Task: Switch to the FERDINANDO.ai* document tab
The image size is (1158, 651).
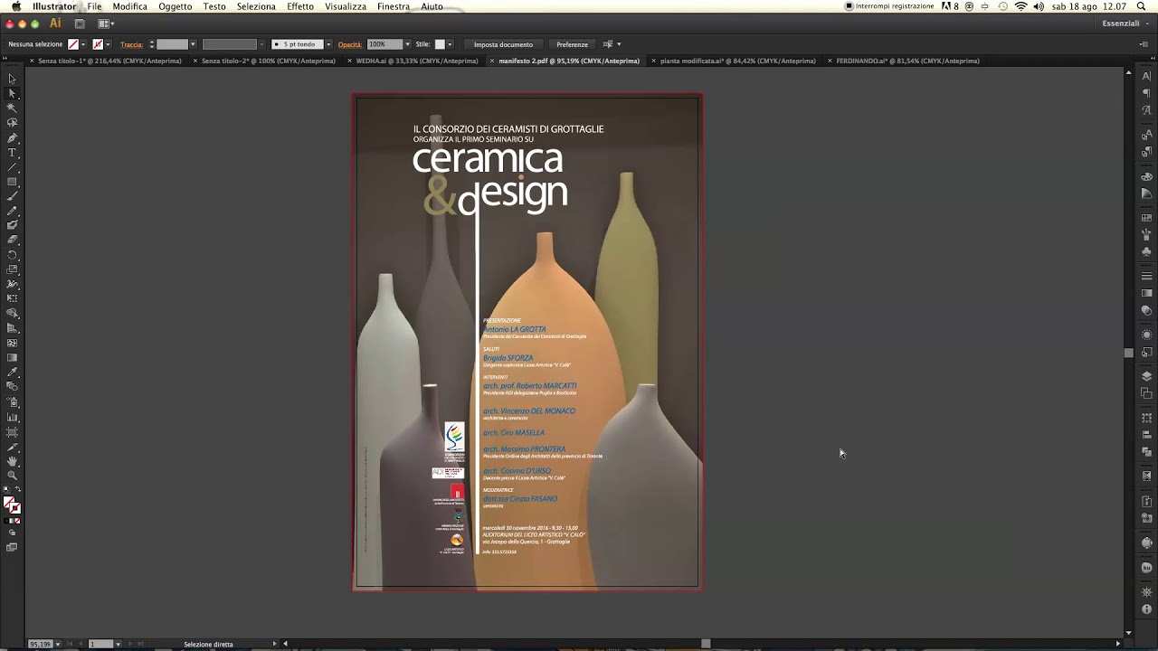Action: [x=907, y=61]
